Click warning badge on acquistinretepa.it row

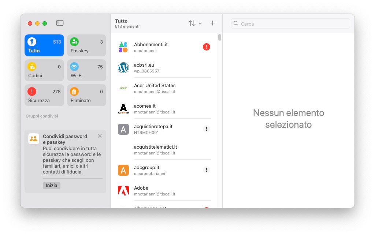(x=207, y=129)
